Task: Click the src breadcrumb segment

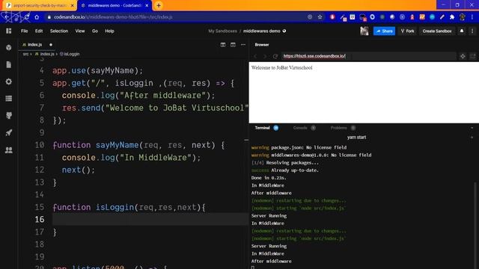Action: [25, 54]
